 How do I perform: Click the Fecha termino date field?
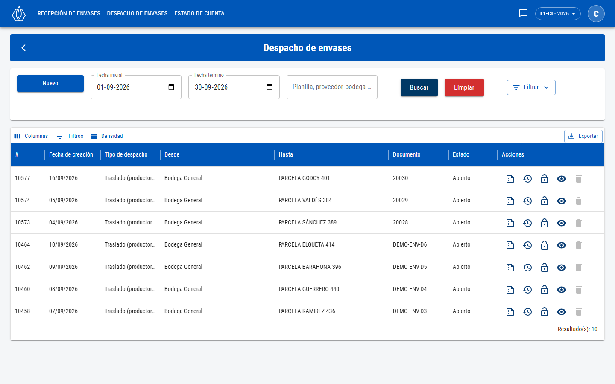click(x=234, y=87)
